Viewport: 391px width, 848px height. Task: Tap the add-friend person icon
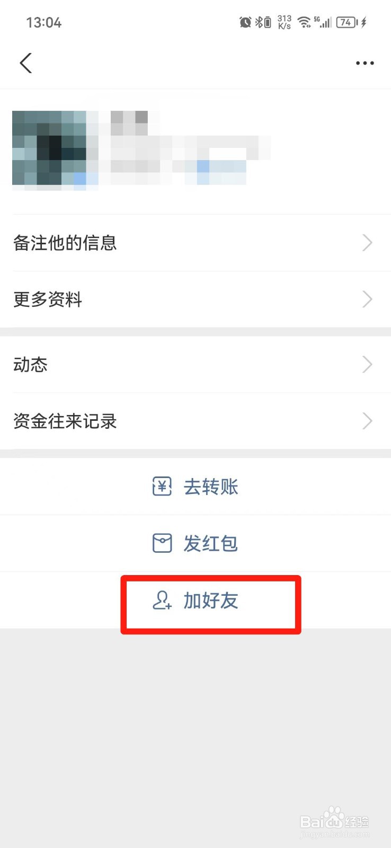pos(162,600)
